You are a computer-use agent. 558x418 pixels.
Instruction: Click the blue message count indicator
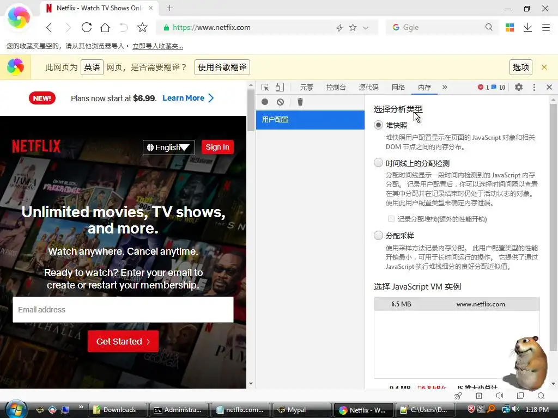[x=498, y=87]
